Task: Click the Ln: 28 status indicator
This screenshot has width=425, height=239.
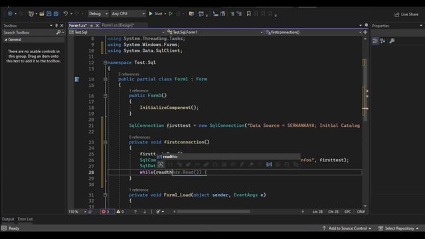Action: coord(317,212)
